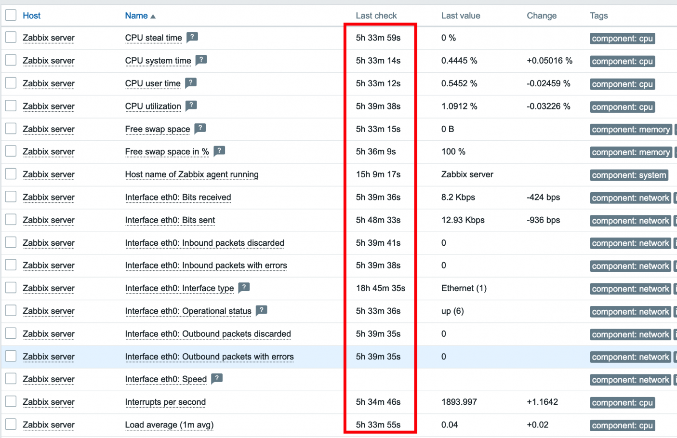Image resolution: width=677 pixels, height=438 pixels.
Task: Click help icon beside CPU system time
Action: click(x=201, y=60)
